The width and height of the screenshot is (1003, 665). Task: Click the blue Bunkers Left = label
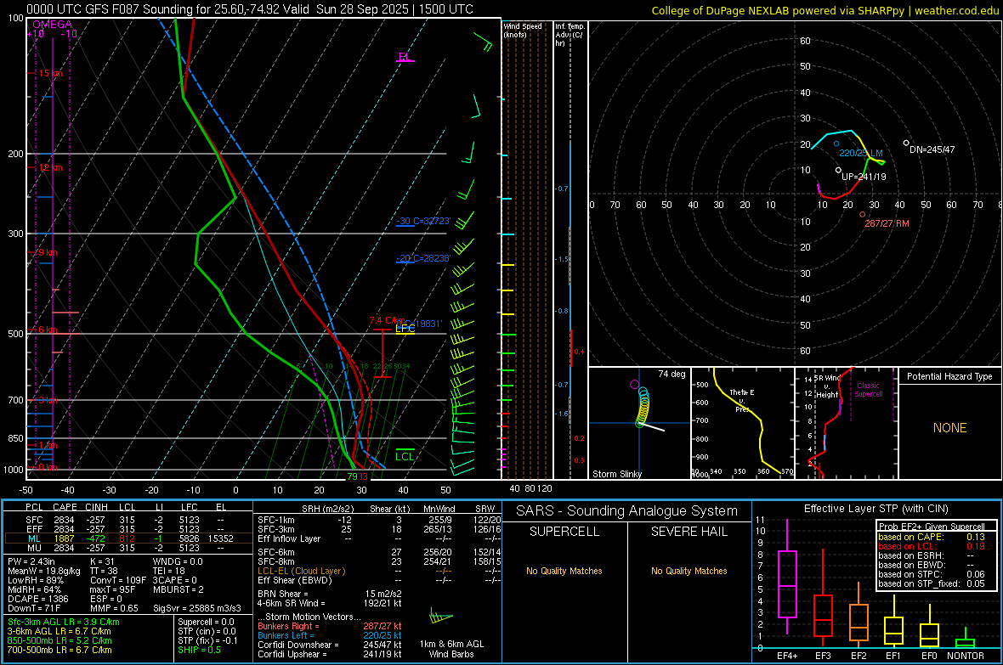pyautogui.click(x=286, y=635)
